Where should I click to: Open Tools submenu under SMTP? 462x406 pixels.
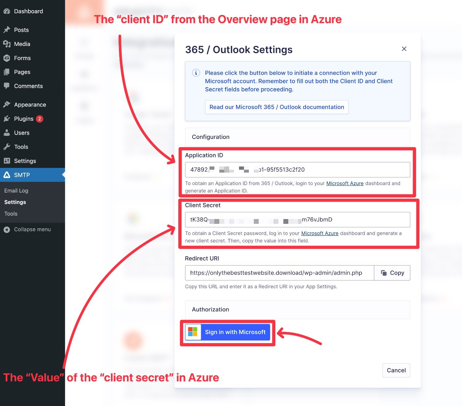coord(11,214)
